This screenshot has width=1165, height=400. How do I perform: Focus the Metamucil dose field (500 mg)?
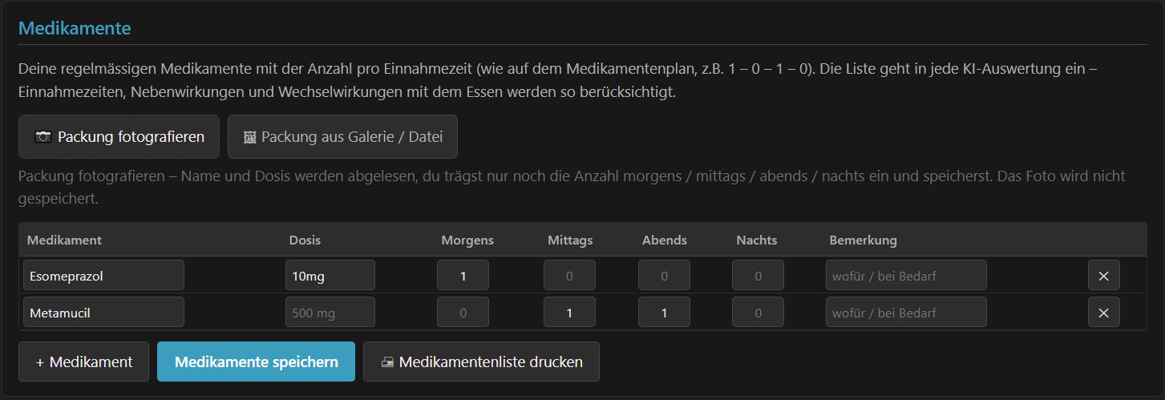[x=330, y=313]
